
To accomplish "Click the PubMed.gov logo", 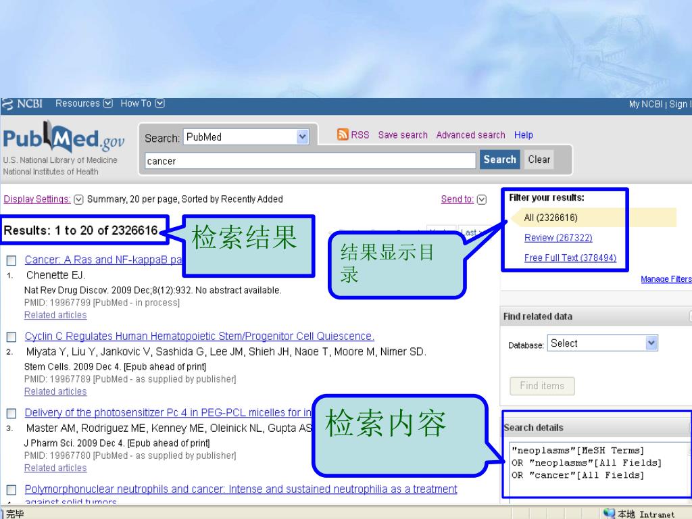I will 64,138.
